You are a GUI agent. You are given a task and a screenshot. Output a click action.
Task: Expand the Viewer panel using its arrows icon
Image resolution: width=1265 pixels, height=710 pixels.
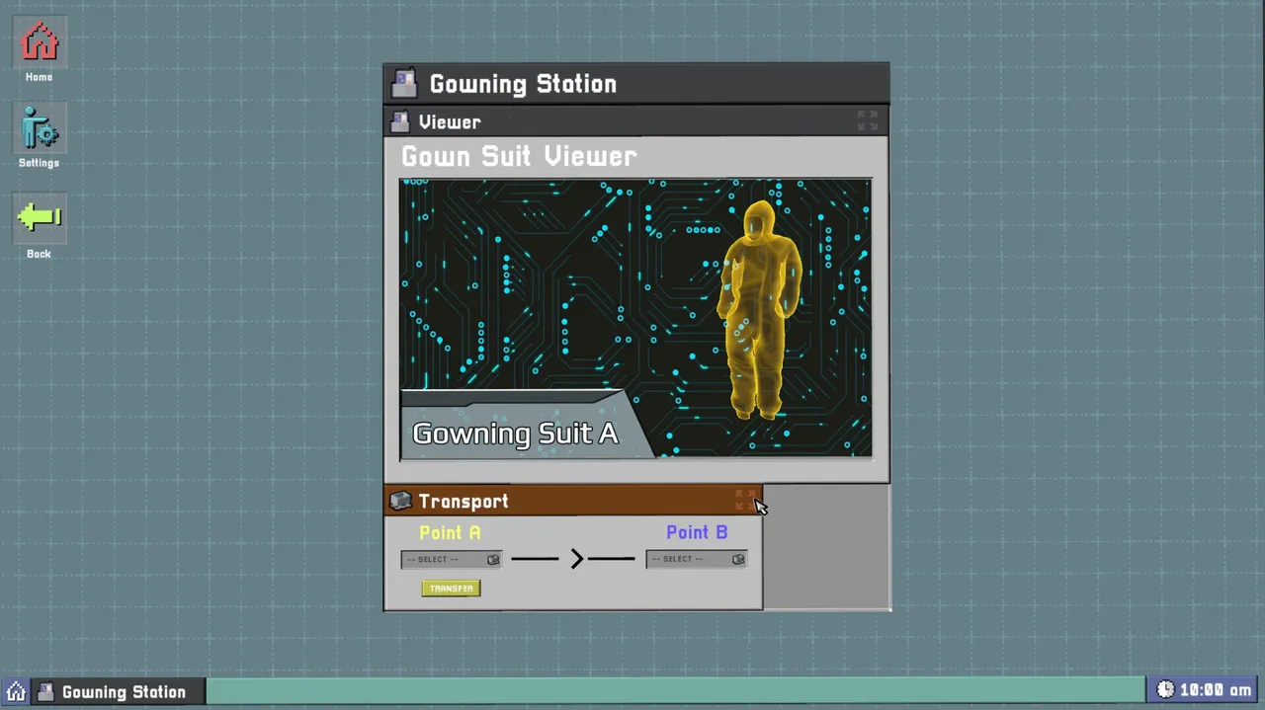pos(868,120)
